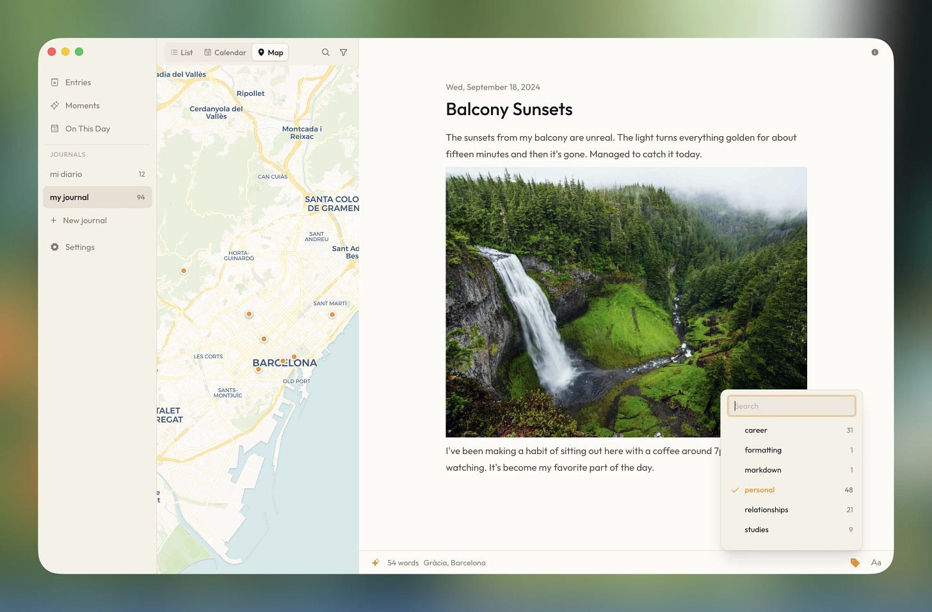This screenshot has width=932, height=612.
Task: Click the tag search field
Action: [x=792, y=405]
